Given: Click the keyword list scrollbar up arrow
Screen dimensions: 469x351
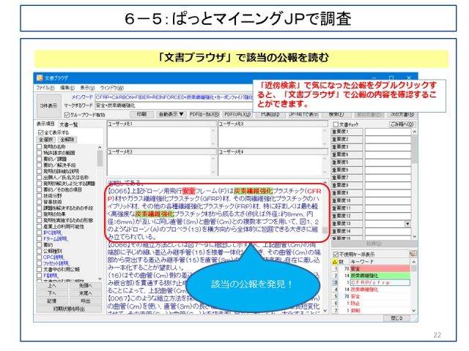Looking at the screenshot, I should 414,262.
